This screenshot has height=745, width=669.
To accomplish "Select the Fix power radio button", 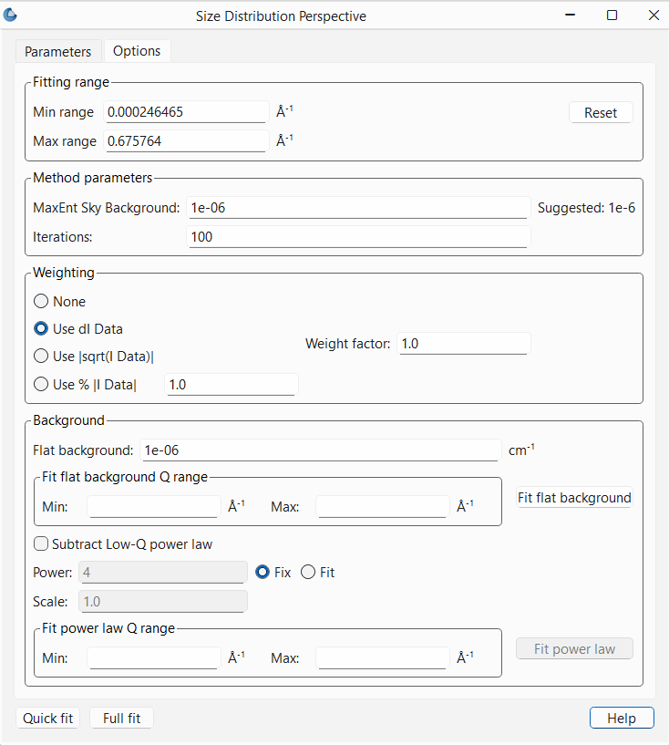I will pyautogui.click(x=262, y=573).
